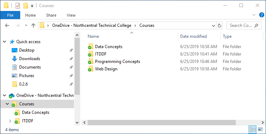This screenshot has width=266, height=134.
Task: Click the navigation pane scroll down arrow
Action: pyautogui.click(x=77, y=122)
